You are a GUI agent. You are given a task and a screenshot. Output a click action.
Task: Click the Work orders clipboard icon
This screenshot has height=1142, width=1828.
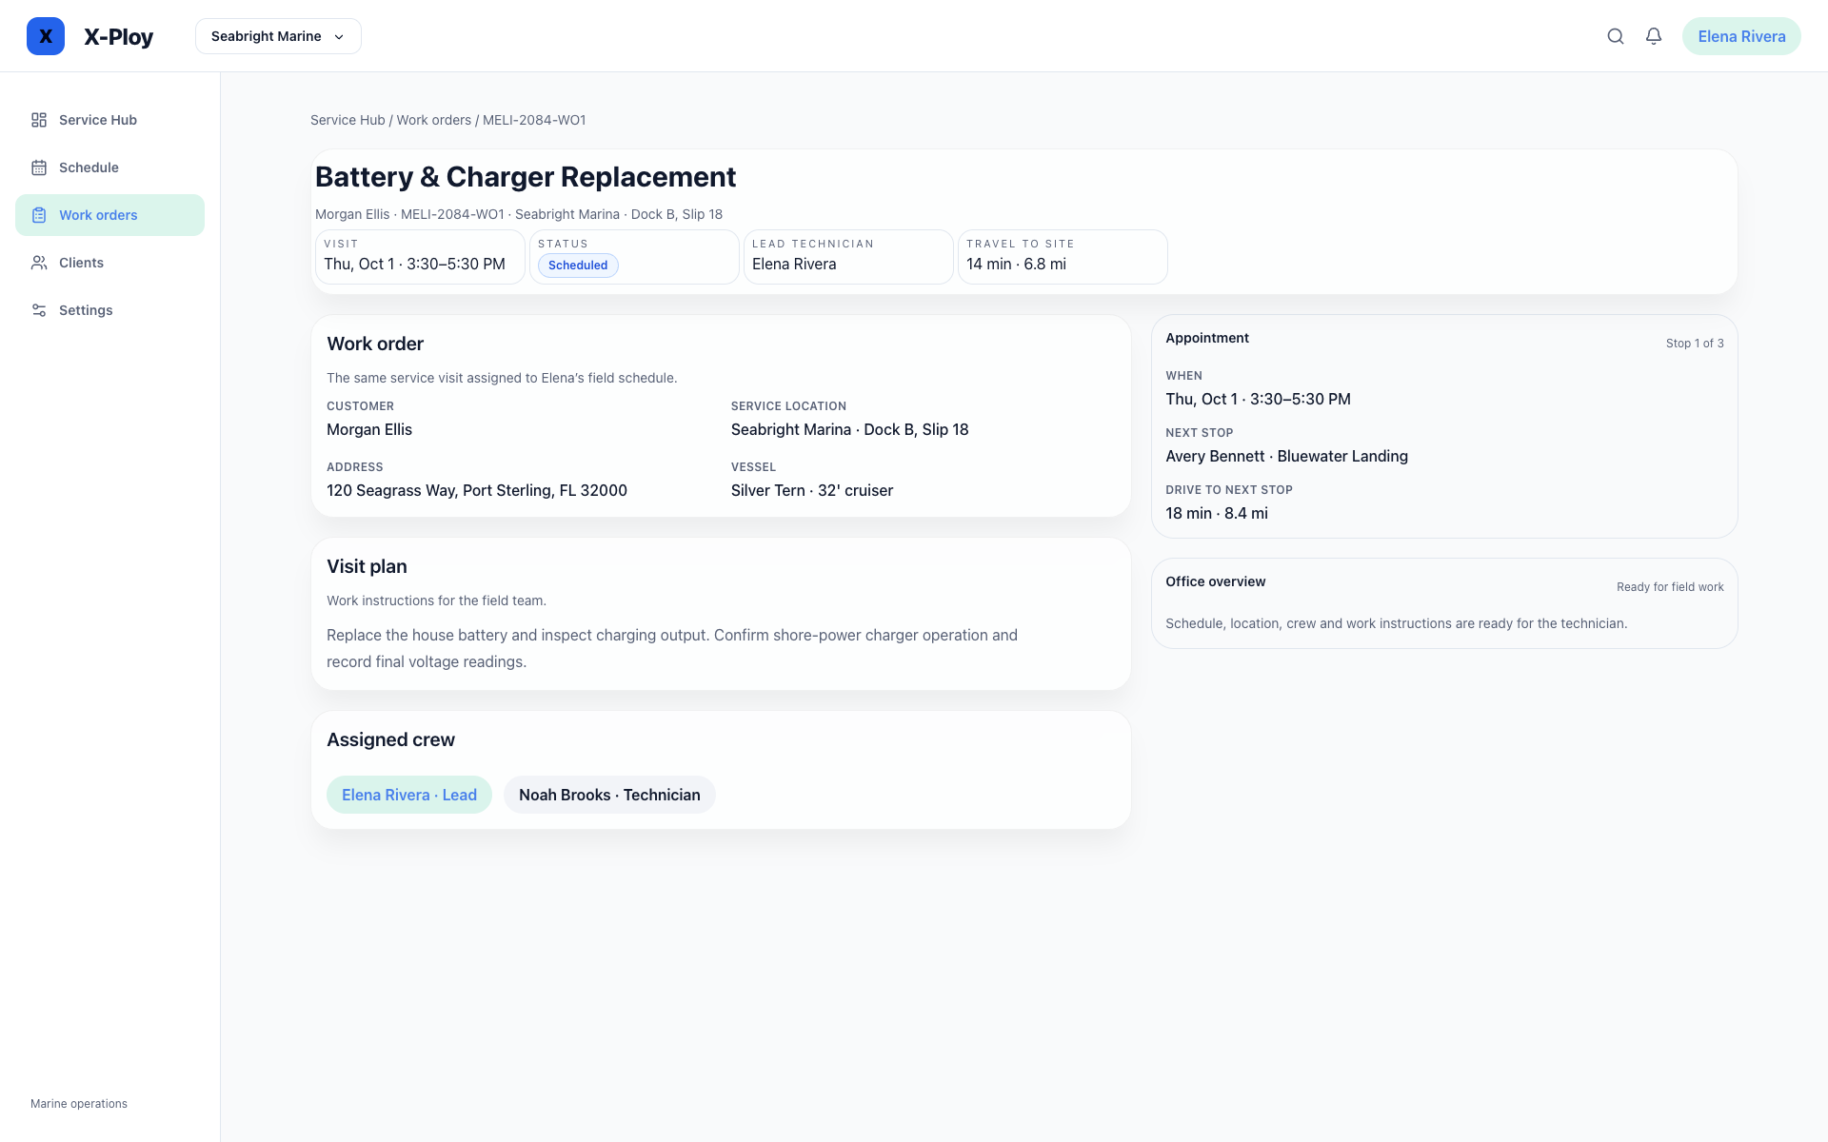39,215
